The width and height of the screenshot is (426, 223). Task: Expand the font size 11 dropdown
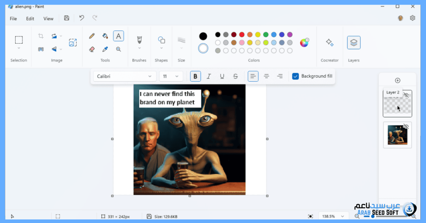pos(171,76)
